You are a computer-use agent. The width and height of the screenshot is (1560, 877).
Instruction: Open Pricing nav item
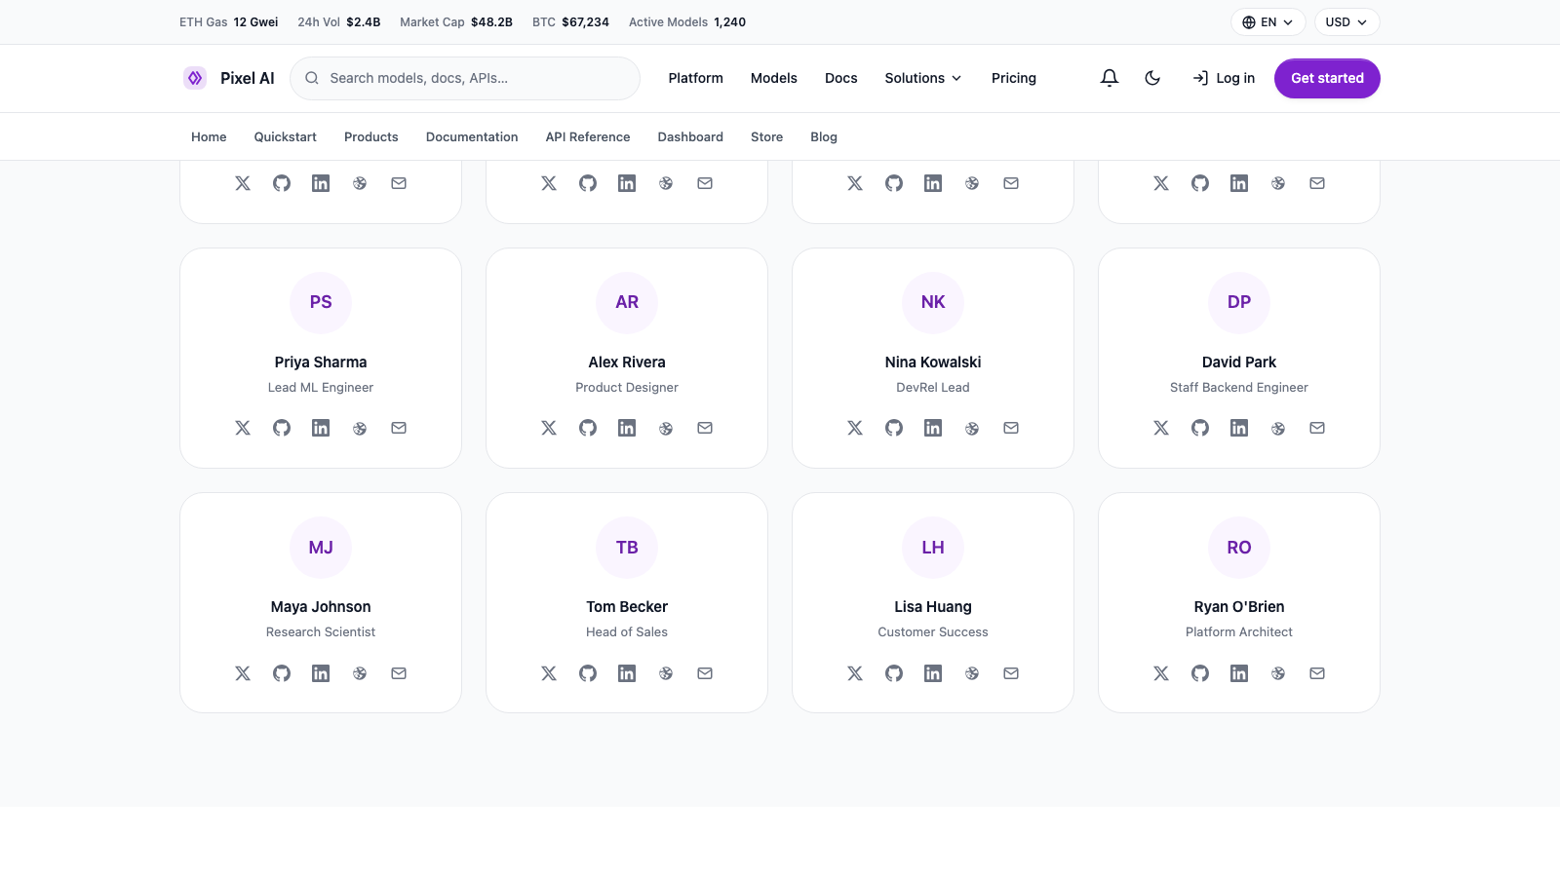click(x=1014, y=78)
